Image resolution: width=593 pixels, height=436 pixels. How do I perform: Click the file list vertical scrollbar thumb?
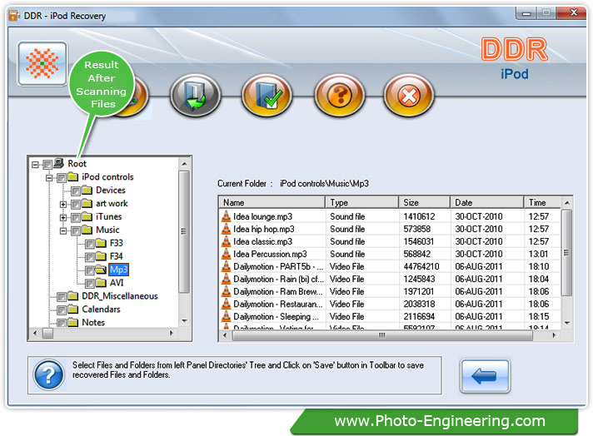(x=566, y=252)
